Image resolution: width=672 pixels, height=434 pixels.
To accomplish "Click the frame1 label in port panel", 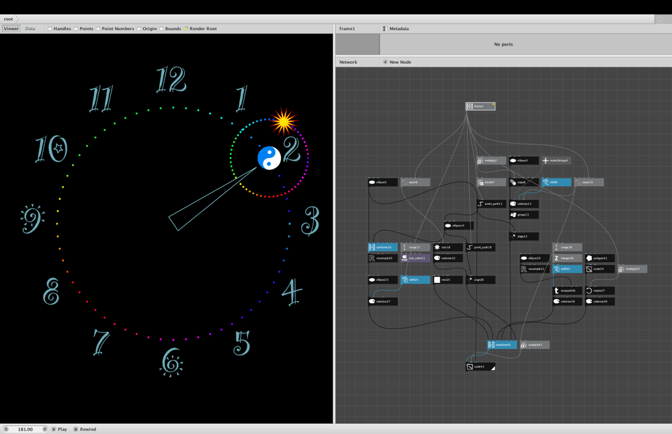I will (x=347, y=29).
